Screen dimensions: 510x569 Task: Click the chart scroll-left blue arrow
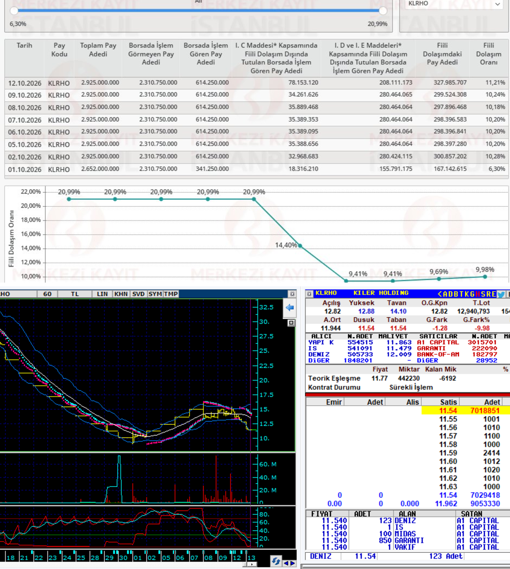286,563
